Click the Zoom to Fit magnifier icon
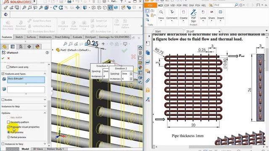Image resolution: width=269 pixels, height=151 pixels. (x=24, y=8)
